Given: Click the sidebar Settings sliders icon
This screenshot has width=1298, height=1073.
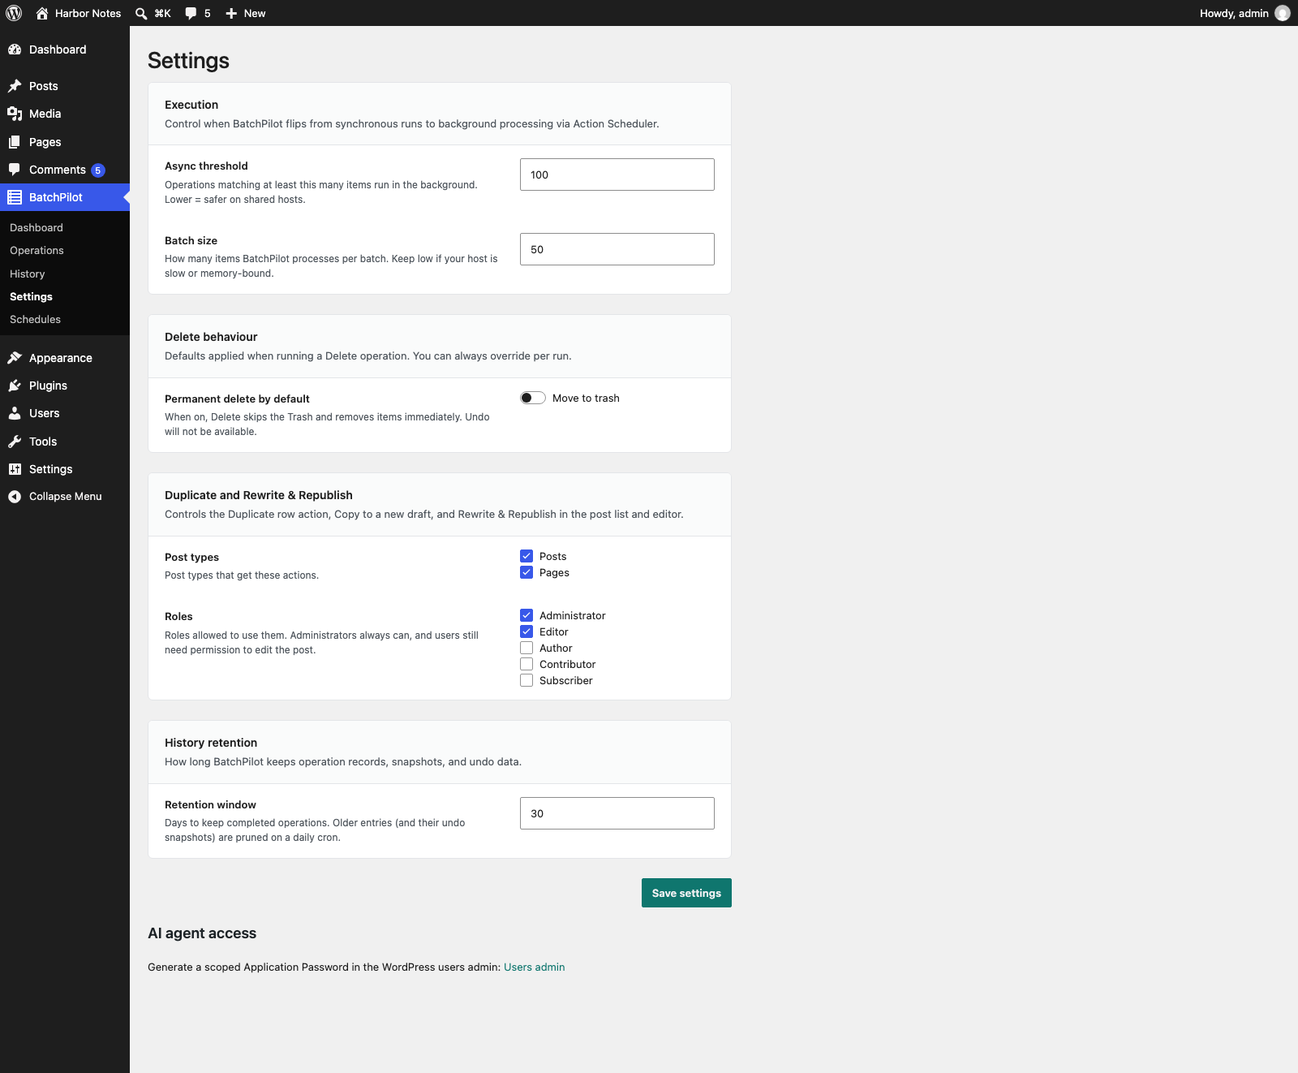Looking at the screenshot, I should point(15,469).
